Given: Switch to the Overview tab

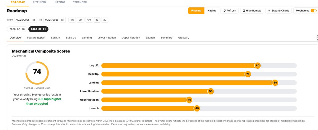Looking at the screenshot, I should pos(15,38).
